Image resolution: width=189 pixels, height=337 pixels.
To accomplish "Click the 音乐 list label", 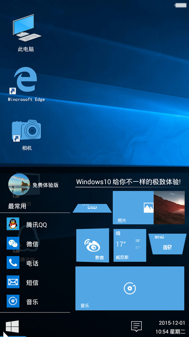I will coord(32,302).
